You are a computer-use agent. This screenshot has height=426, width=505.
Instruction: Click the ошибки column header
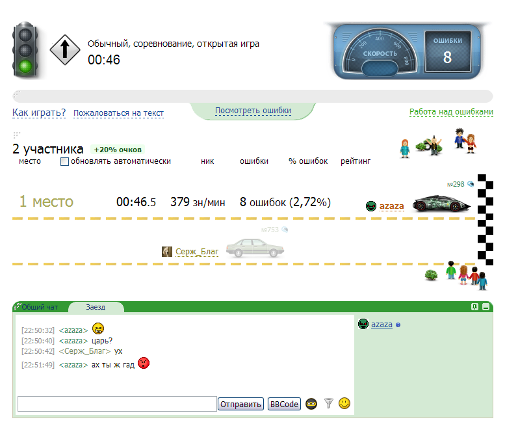pyautogui.click(x=254, y=161)
